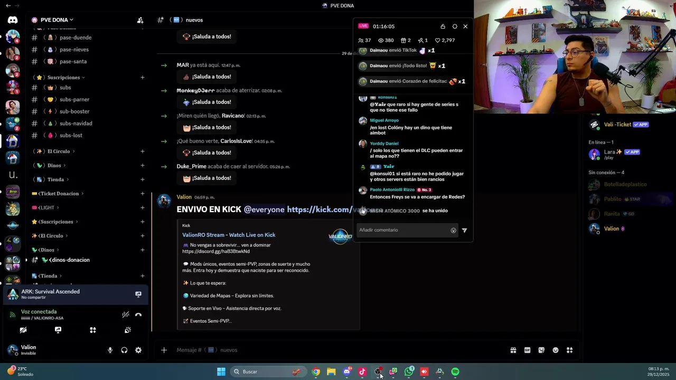
Task: Disconnect from the voice channel
Action: click(138, 315)
